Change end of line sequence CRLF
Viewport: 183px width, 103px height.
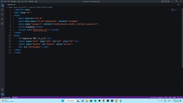click(x=170, y=97)
